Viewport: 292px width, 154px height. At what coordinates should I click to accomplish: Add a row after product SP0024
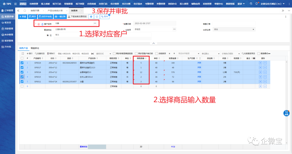pos(260,63)
